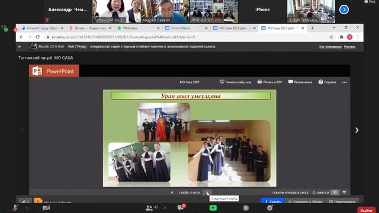Select the Таттинский лицей video tile

click(117, 11)
